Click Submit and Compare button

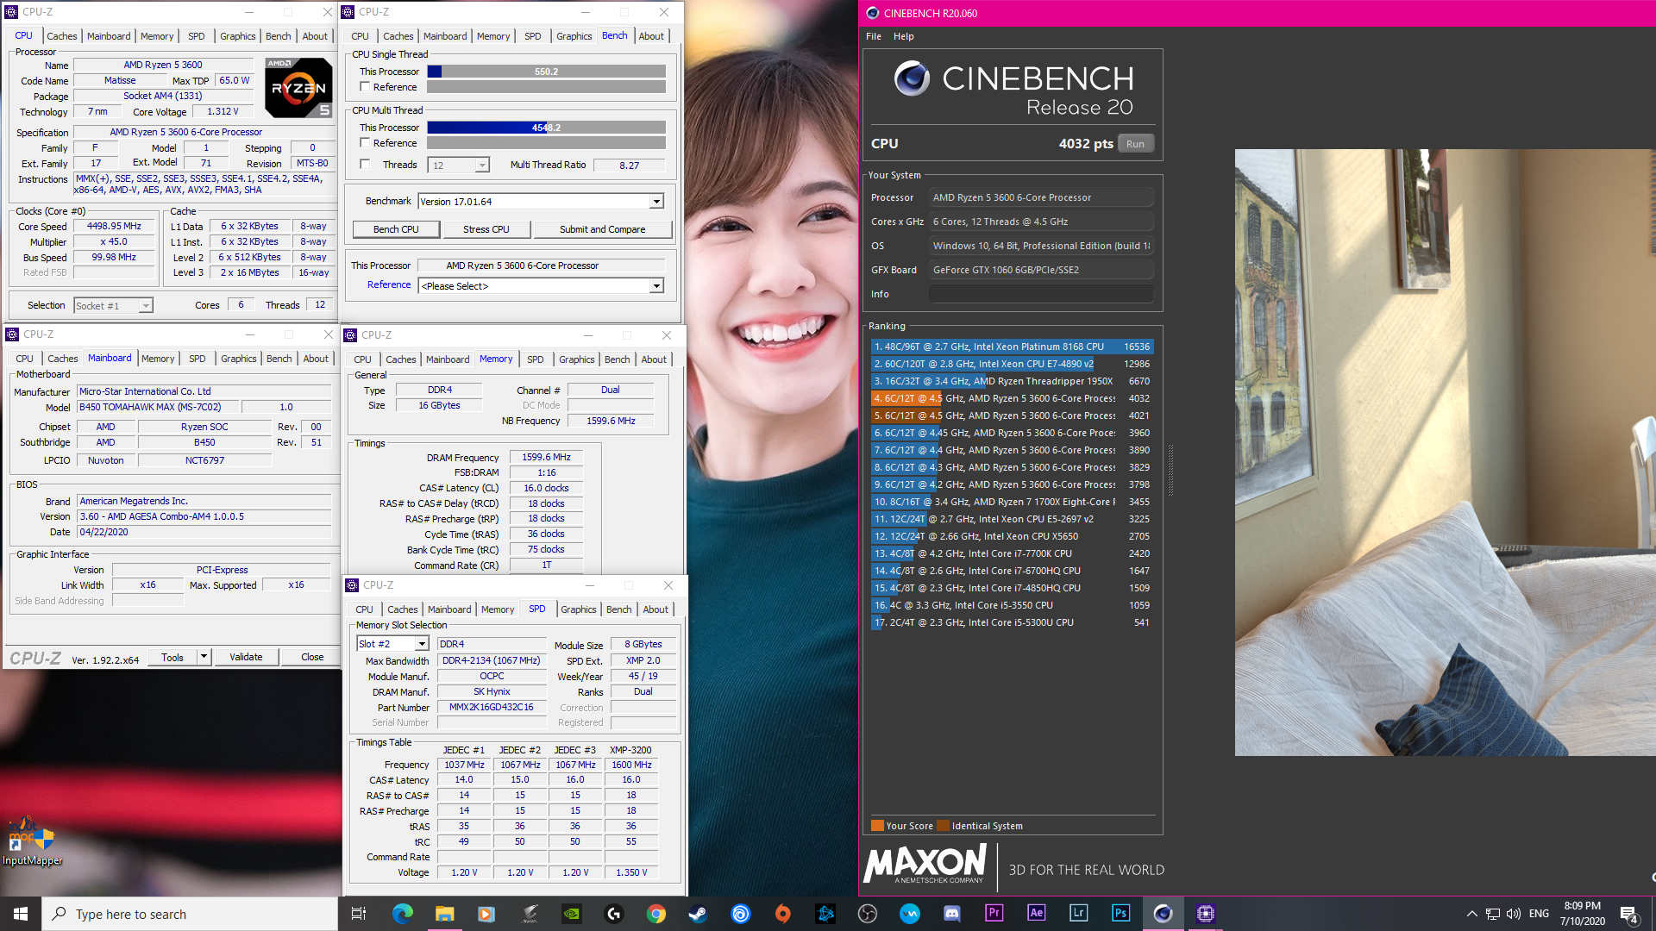click(x=602, y=229)
